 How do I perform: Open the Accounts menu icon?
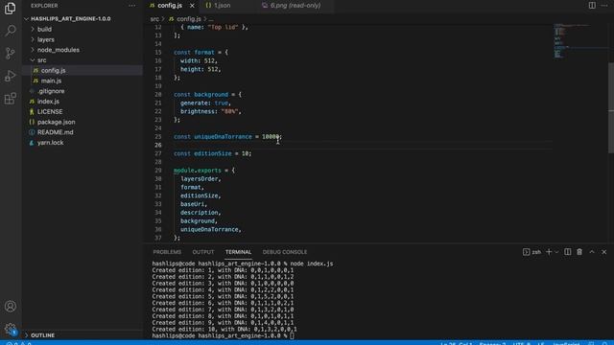point(11,306)
